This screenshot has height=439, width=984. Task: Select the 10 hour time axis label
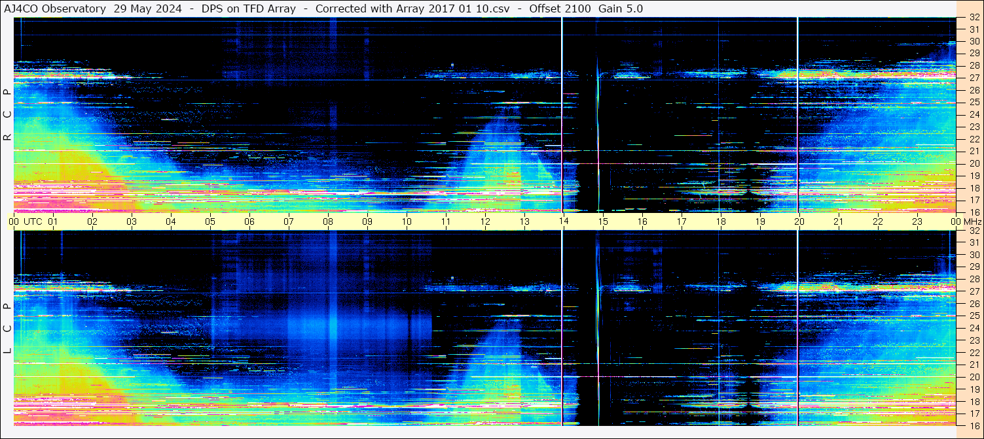click(407, 221)
